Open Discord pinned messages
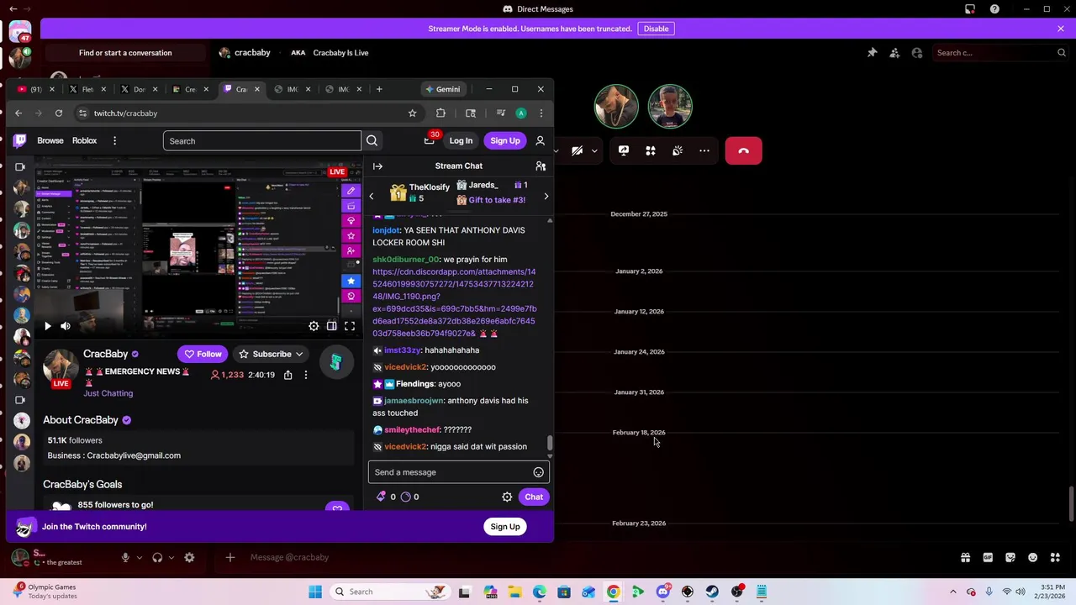Screen dimensions: 1076x605 coord(873,53)
